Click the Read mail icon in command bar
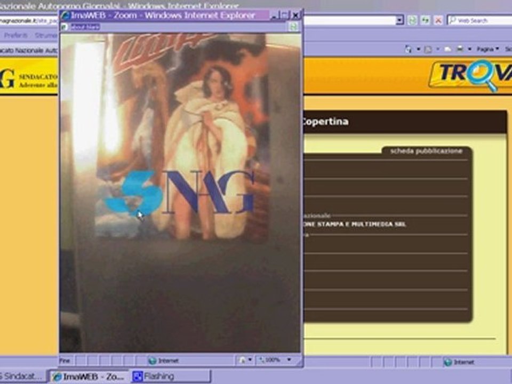Screen dimensions: 512x384 pos(447,49)
